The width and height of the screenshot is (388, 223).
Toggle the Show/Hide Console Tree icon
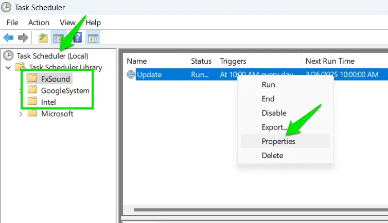pos(58,38)
